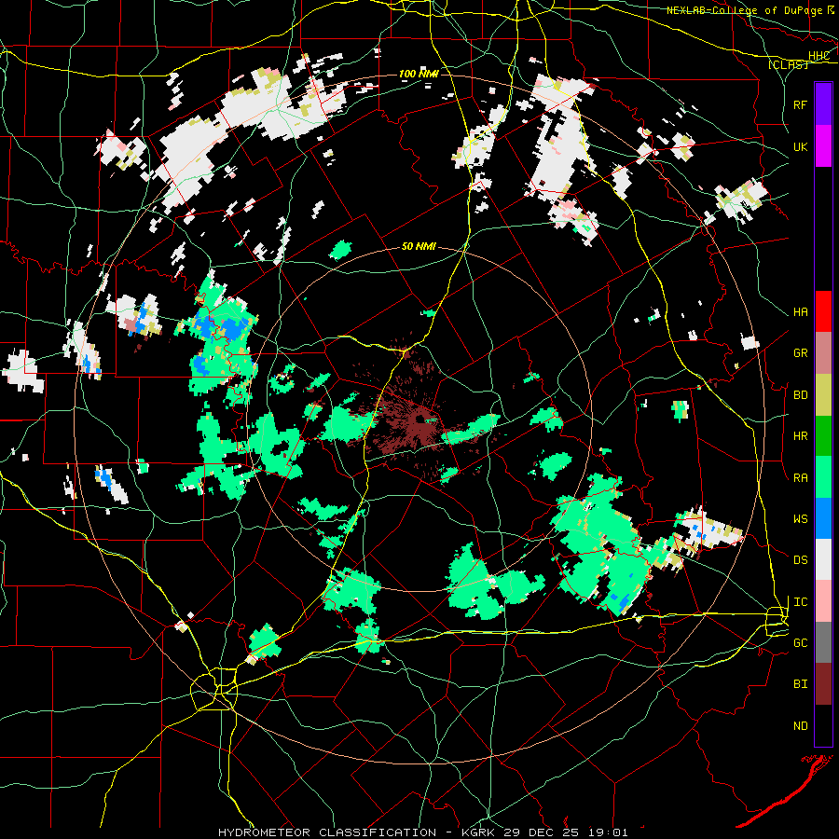The height and width of the screenshot is (839, 839).
Task: Click the ND black legend swatch
Action: (823, 725)
